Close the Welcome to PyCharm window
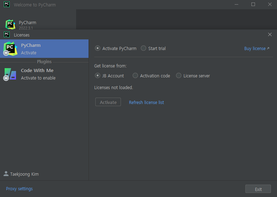Viewport: 277px width, 197px height. pos(270,4)
